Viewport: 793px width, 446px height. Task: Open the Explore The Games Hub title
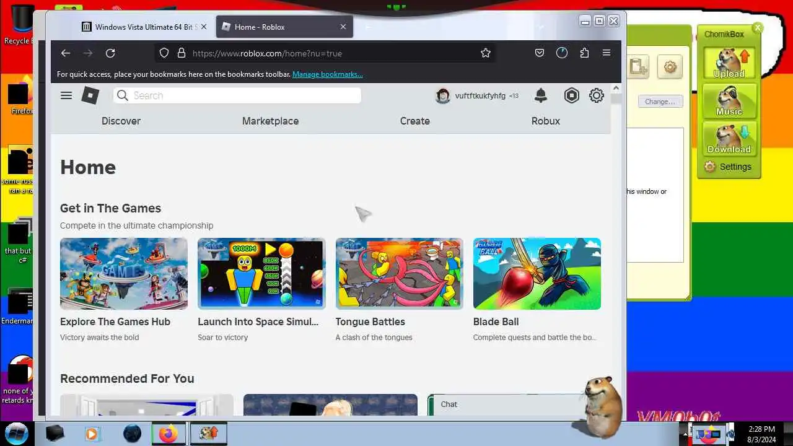coord(115,321)
